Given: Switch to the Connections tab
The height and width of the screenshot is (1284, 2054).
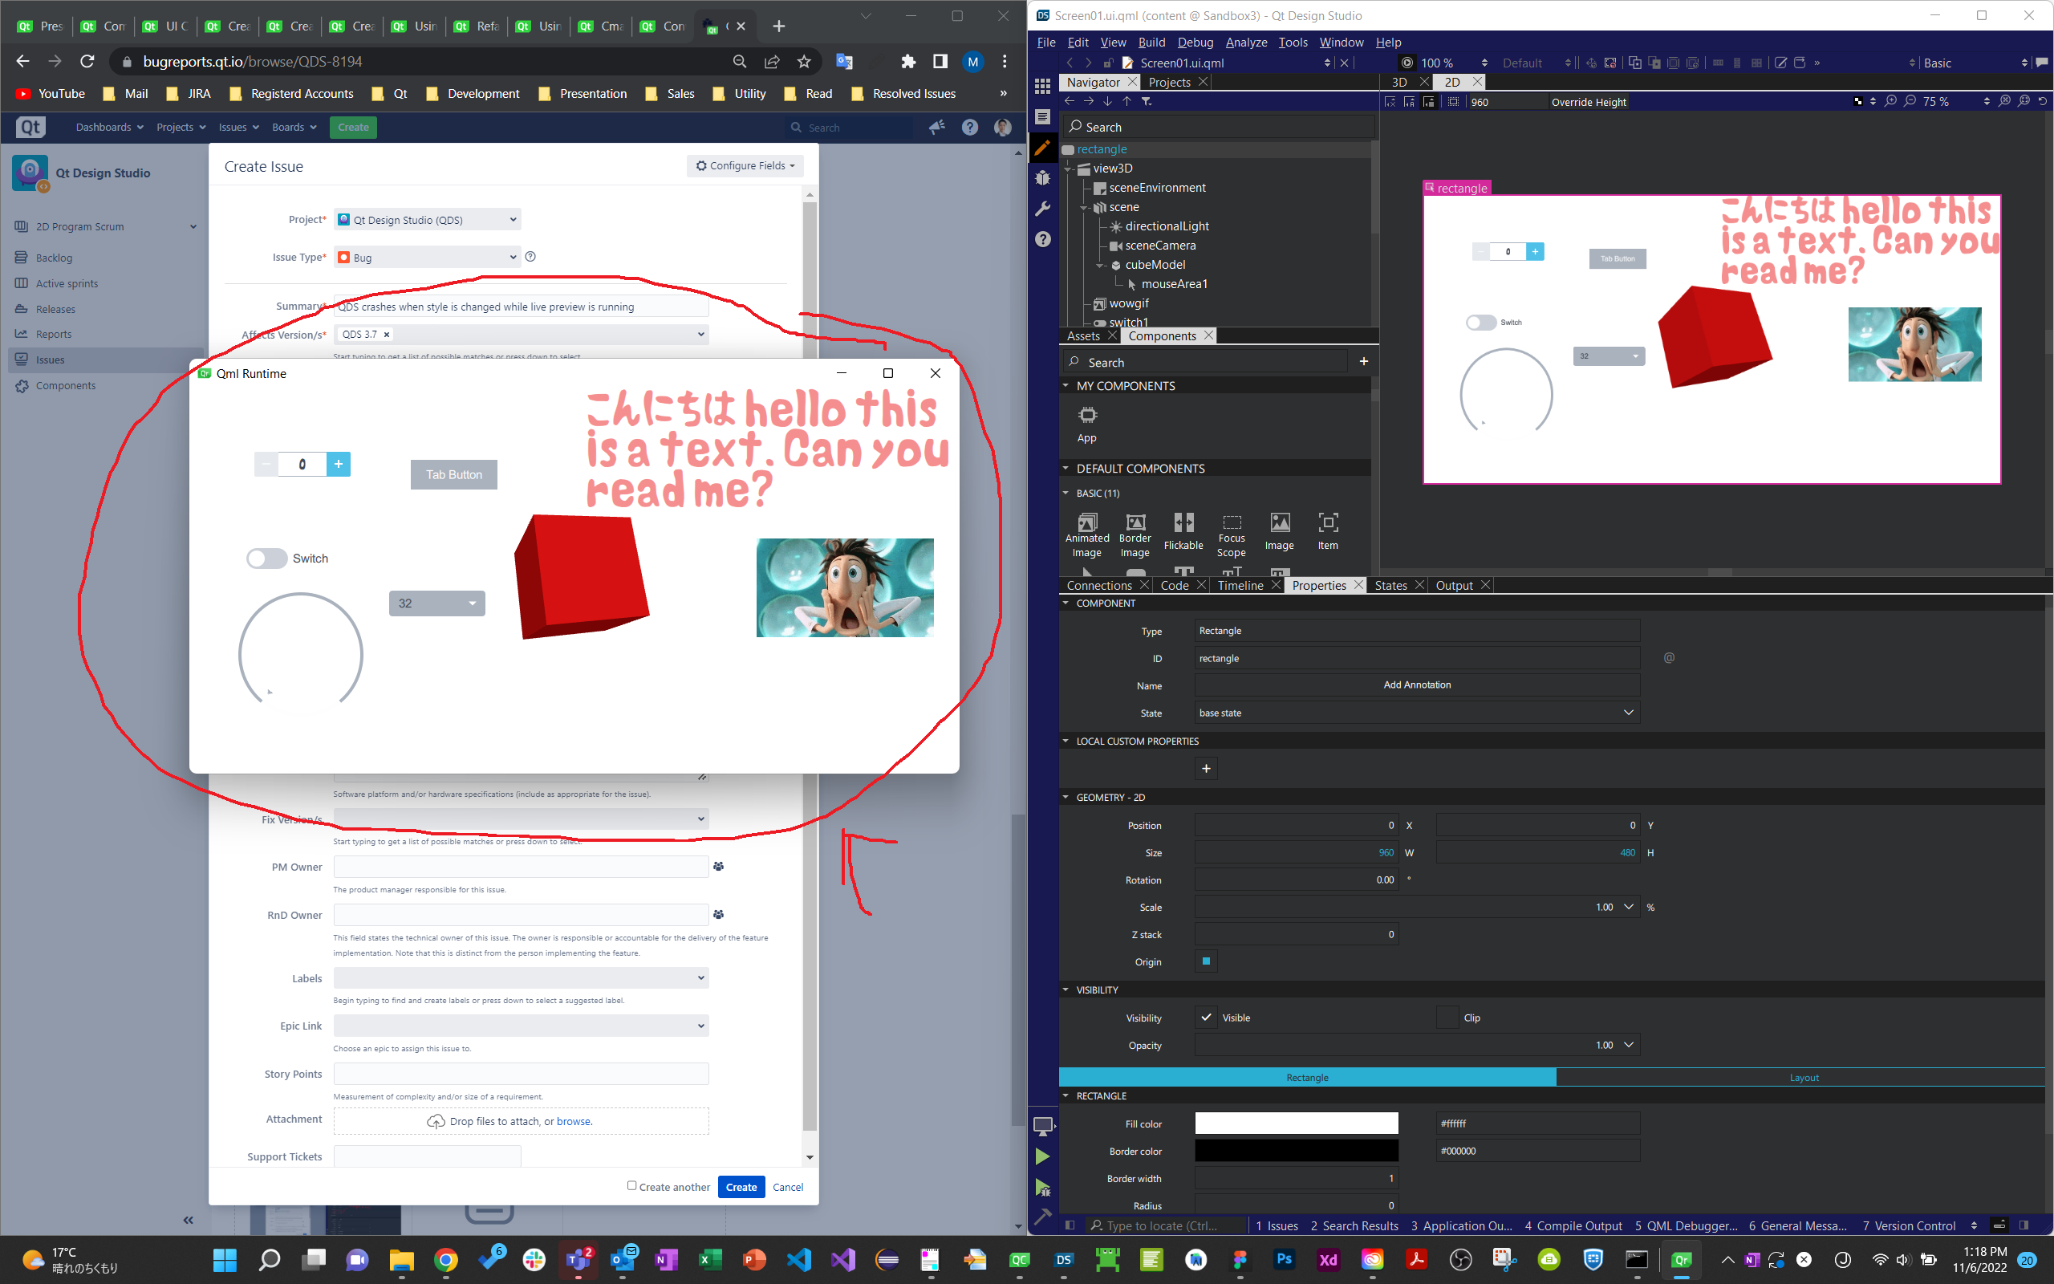Looking at the screenshot, I should pos(1098,585).
